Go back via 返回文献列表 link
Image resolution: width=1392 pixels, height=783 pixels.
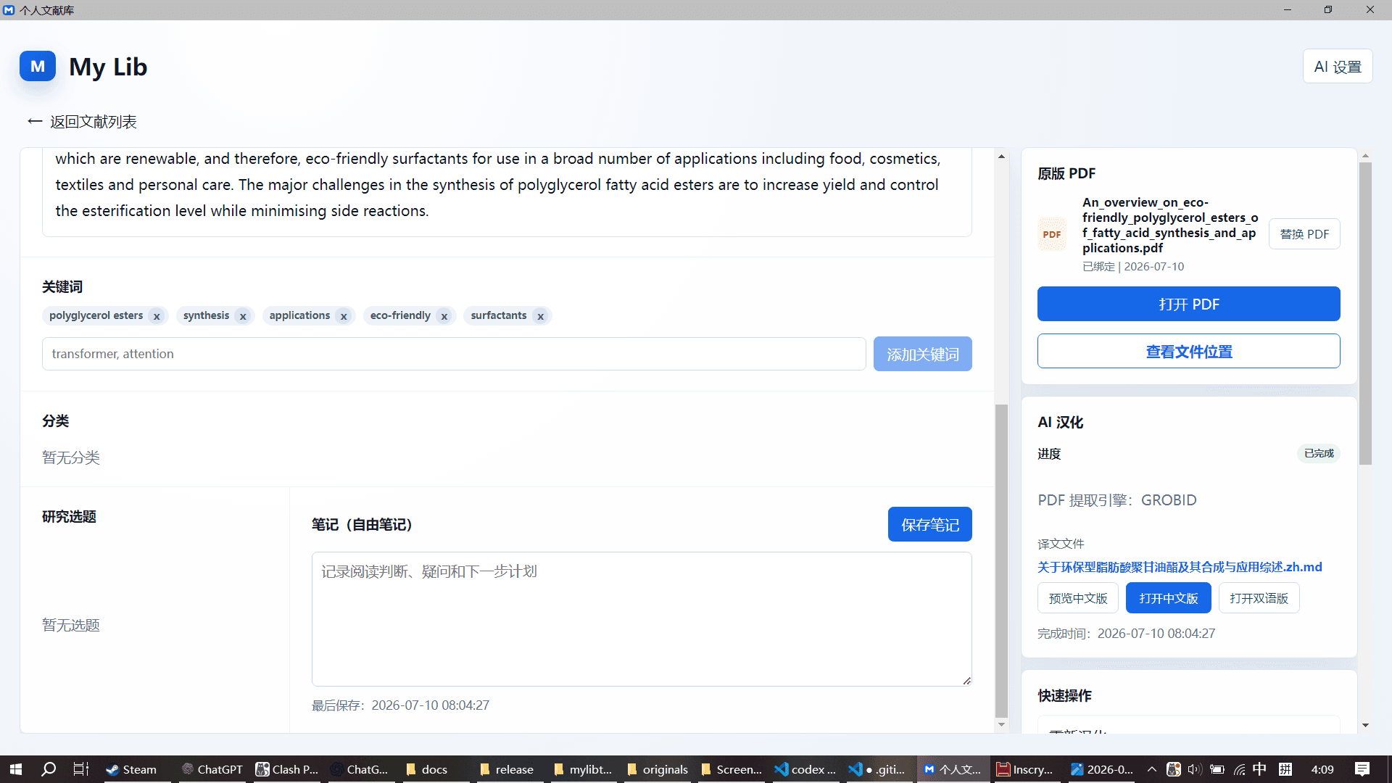click(x=82, y=122)
